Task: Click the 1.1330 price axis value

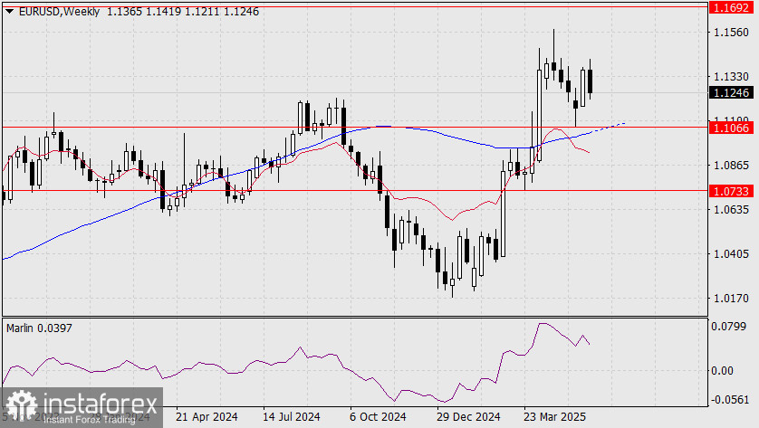Action: tap(731, 76)
